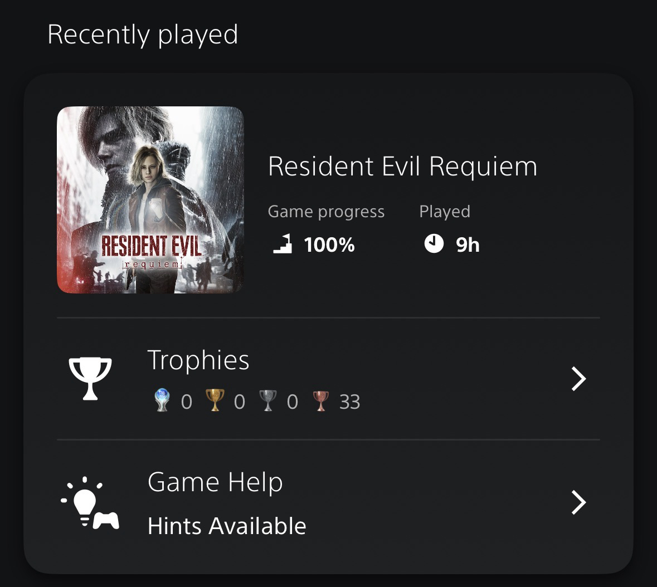Select the gold trophy icon
This screenshot has height=587, width=657.
coord(215,400)
